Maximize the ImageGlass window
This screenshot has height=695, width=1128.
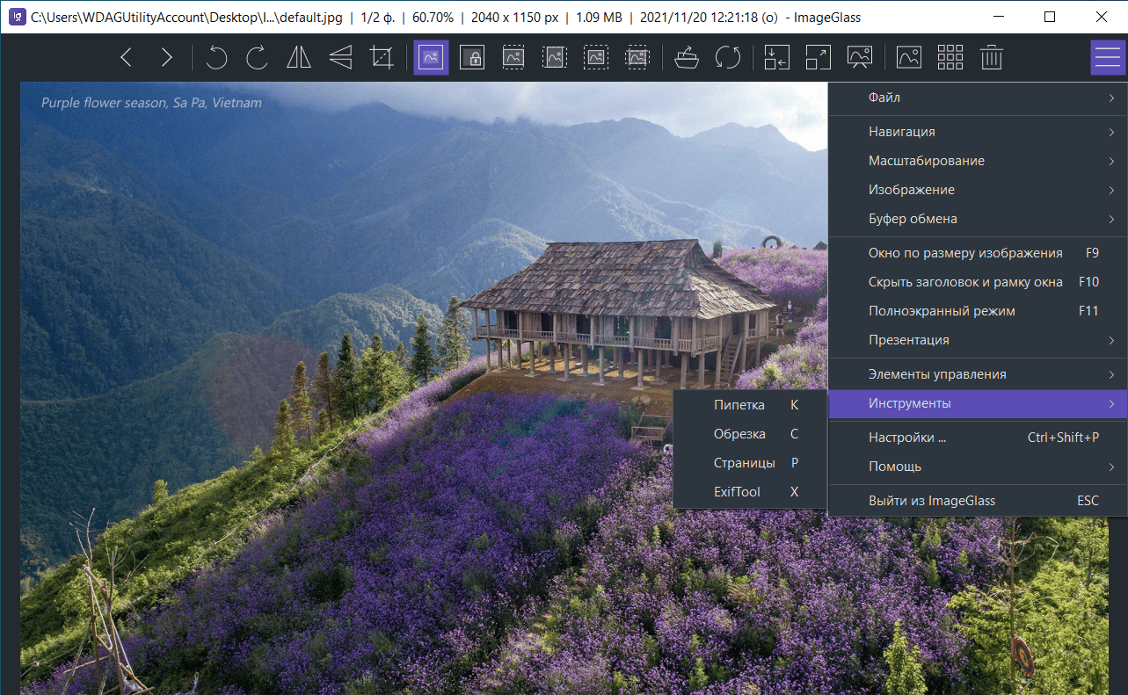click(x=1050, y=17)
